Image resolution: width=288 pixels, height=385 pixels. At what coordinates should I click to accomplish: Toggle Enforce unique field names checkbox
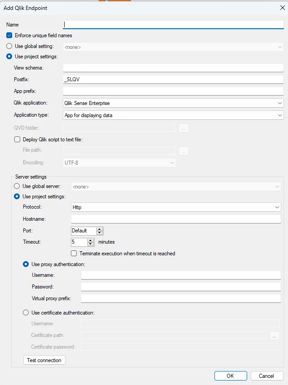9,35
